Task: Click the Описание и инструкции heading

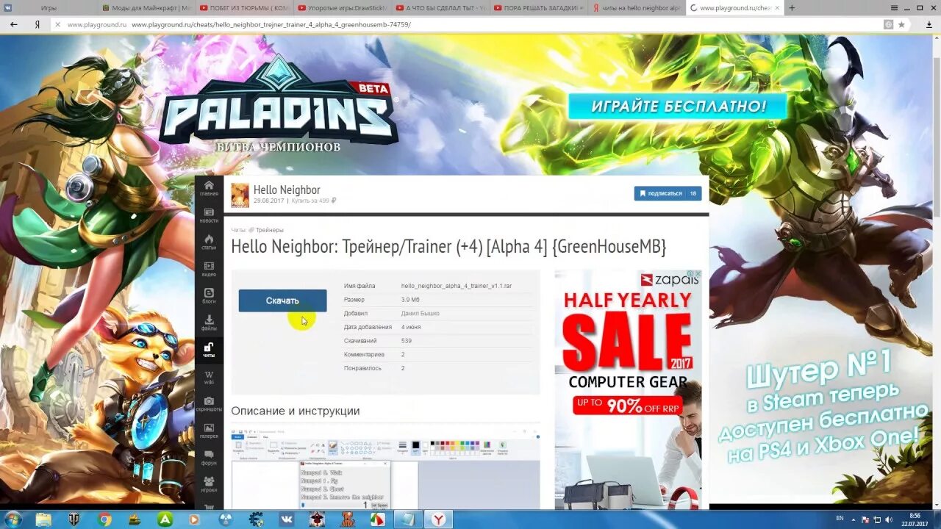Action: coord(296,411)
